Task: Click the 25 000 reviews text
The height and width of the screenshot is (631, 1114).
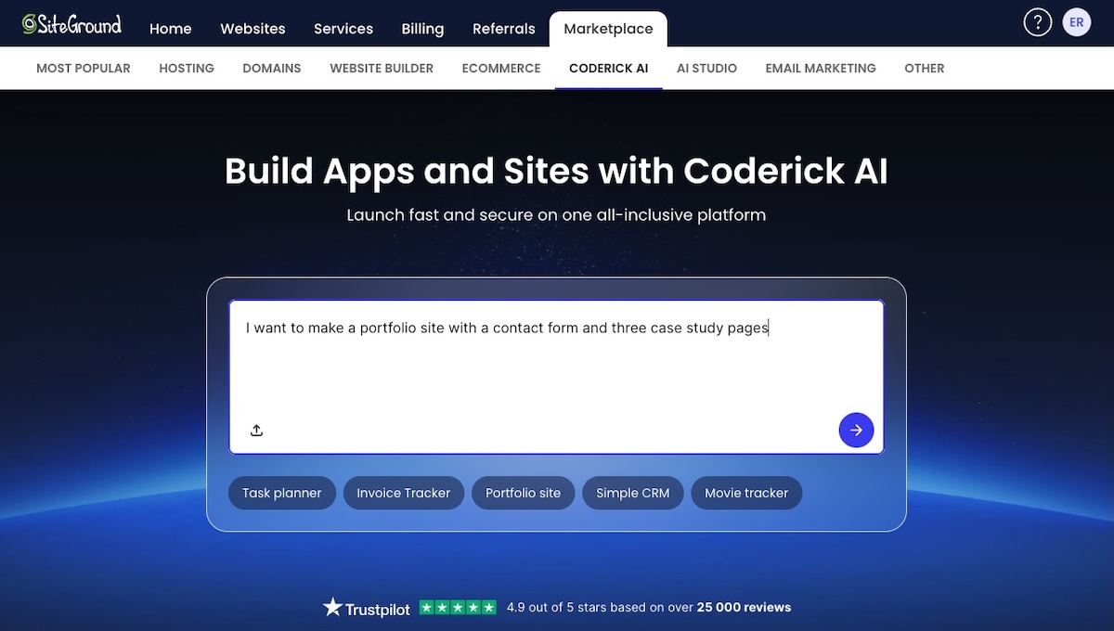Action: 745,608
